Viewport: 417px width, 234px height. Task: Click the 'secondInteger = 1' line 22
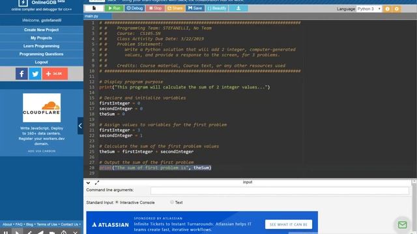click(121, 136)
